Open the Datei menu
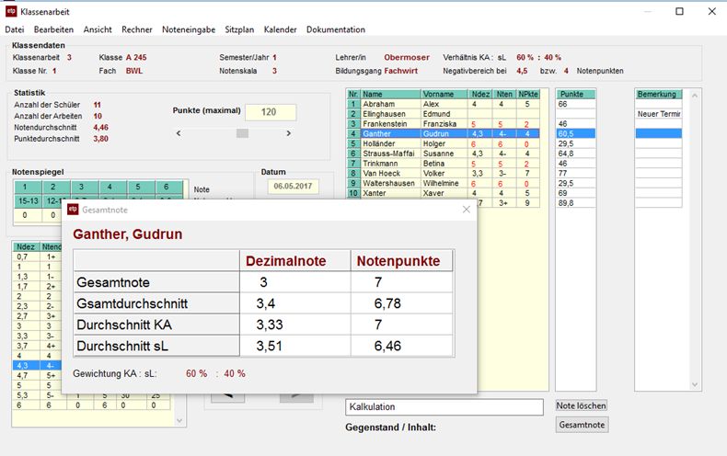The width and height of the screenshot is (727, 456). [x=15, y=29]
